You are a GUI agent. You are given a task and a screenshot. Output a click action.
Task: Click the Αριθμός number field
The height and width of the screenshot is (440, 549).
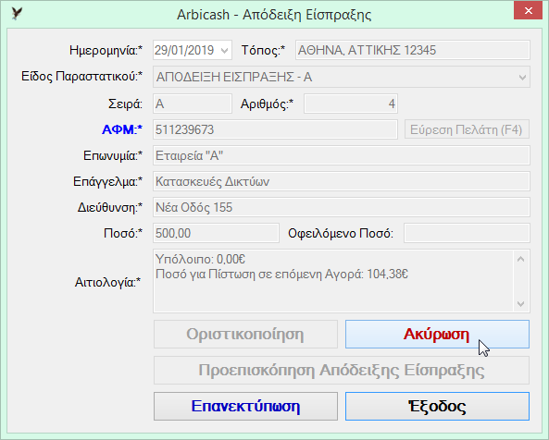pos(351,104)
